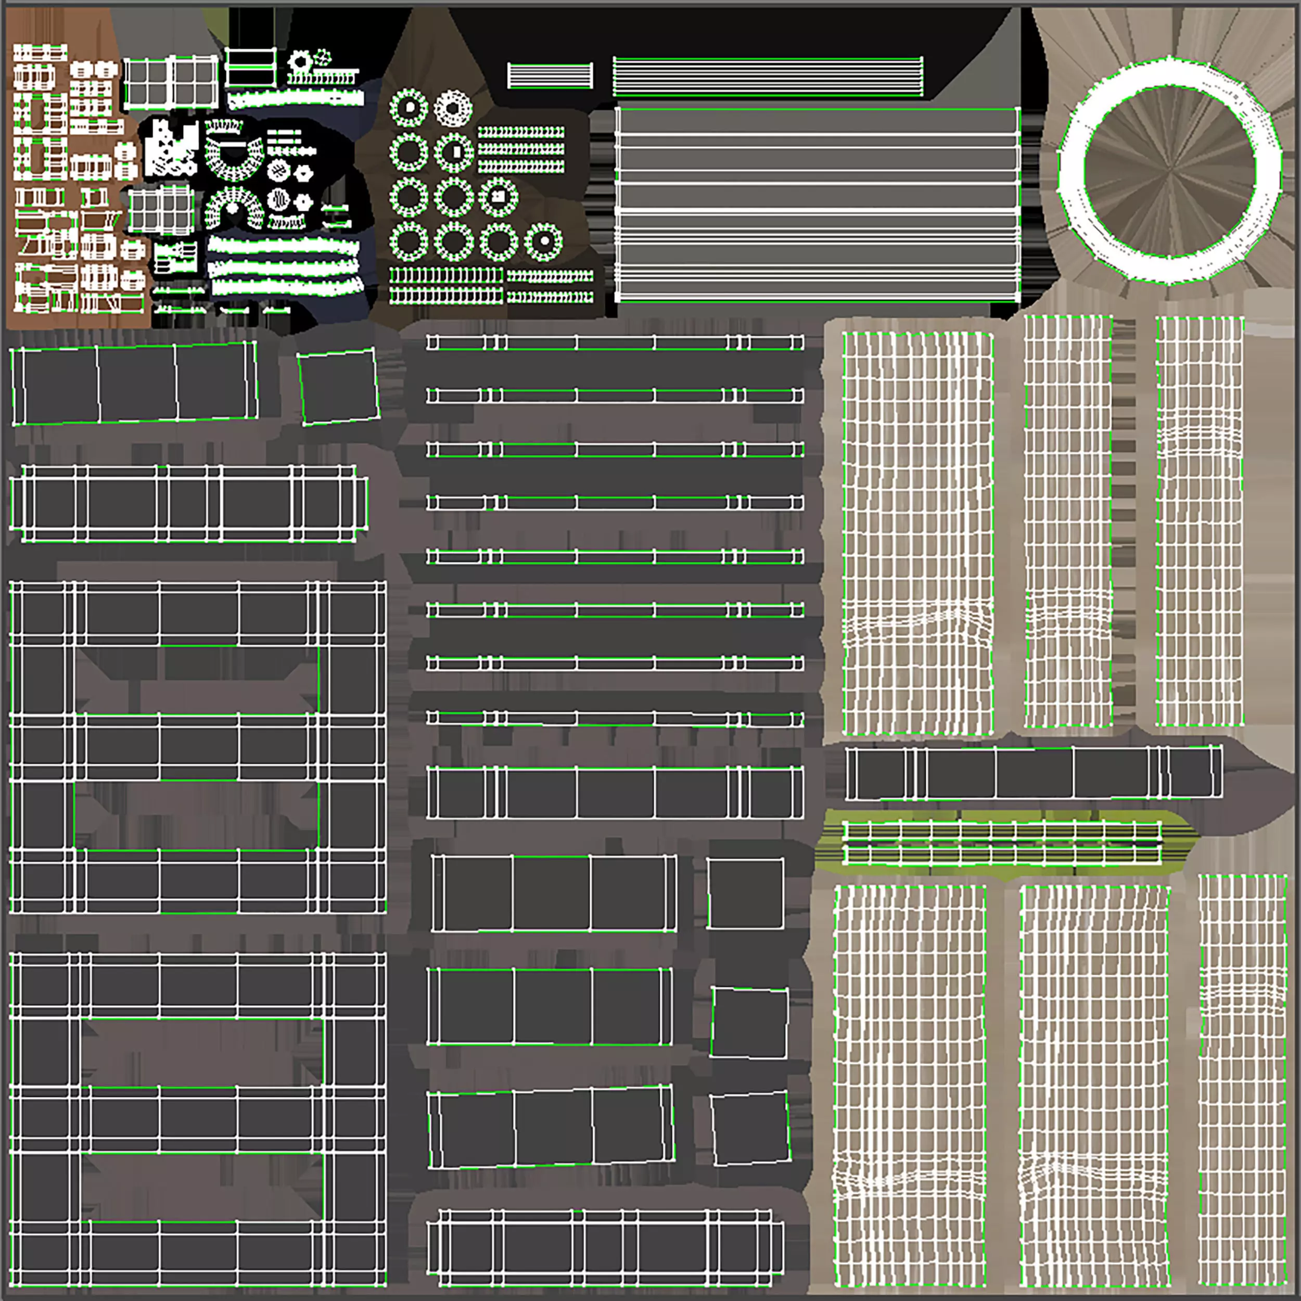Select the small skewed square island upper left

[338, 387]
